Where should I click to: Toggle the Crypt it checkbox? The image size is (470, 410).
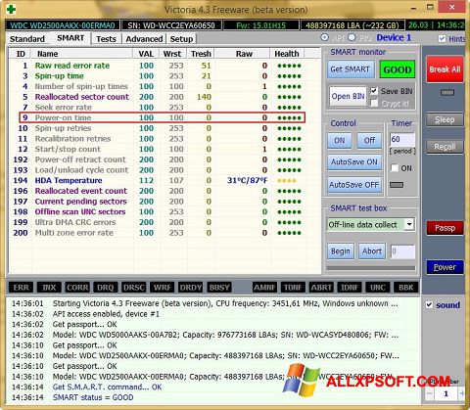point(374,104)
